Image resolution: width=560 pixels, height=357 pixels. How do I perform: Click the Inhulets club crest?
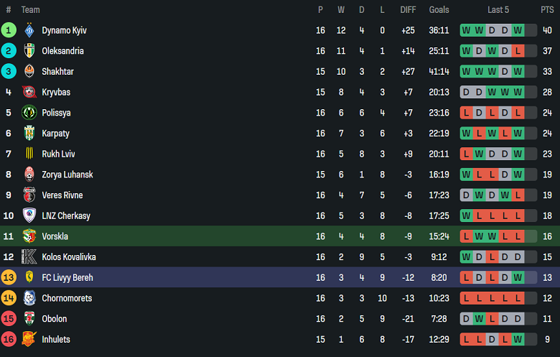click(x=29, y=339)
